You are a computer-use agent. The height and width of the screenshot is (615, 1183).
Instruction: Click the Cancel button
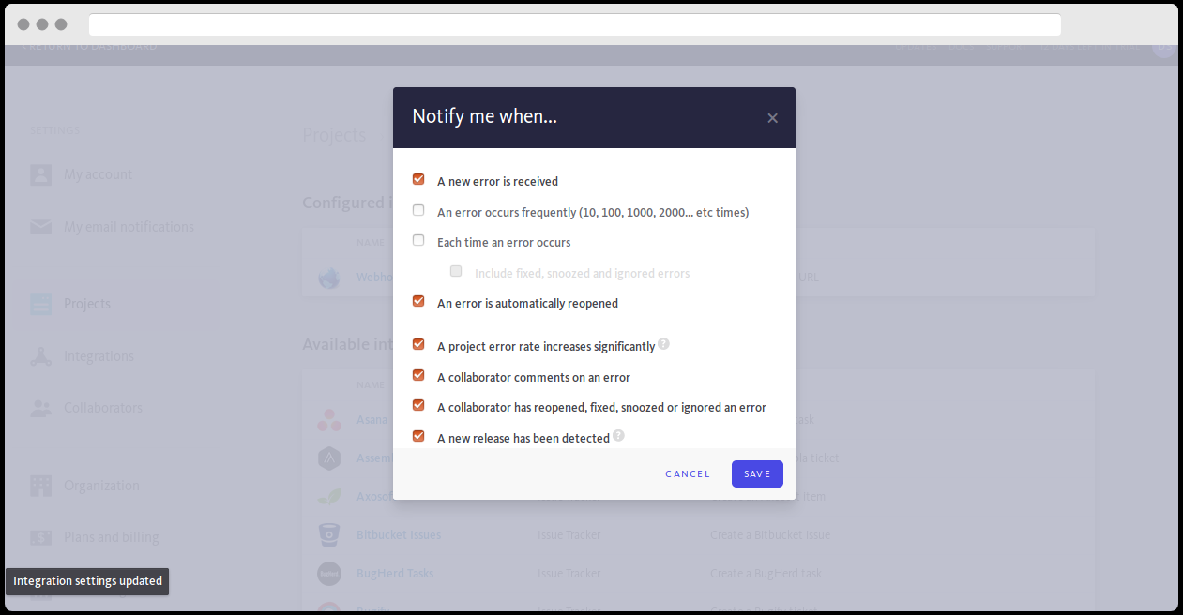[x=688, y=473]
